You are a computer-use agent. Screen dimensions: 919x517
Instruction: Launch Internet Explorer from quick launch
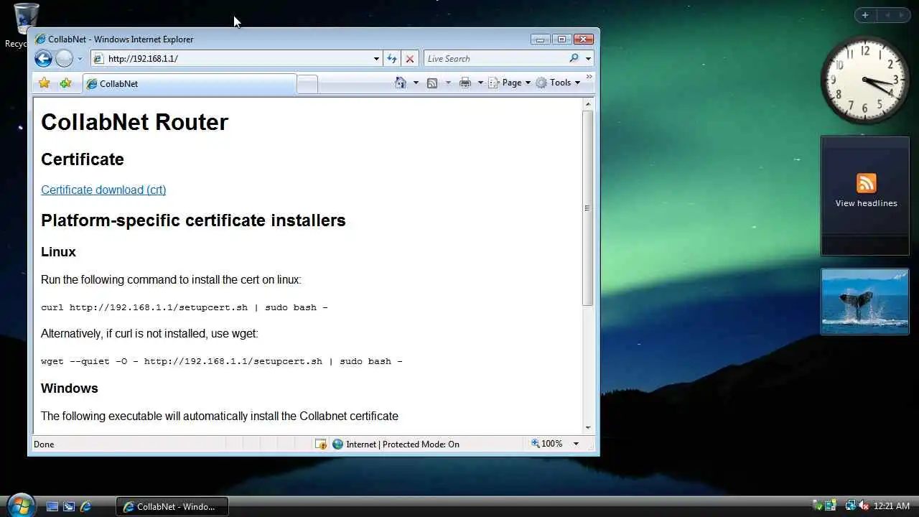[x=86, y=506]
